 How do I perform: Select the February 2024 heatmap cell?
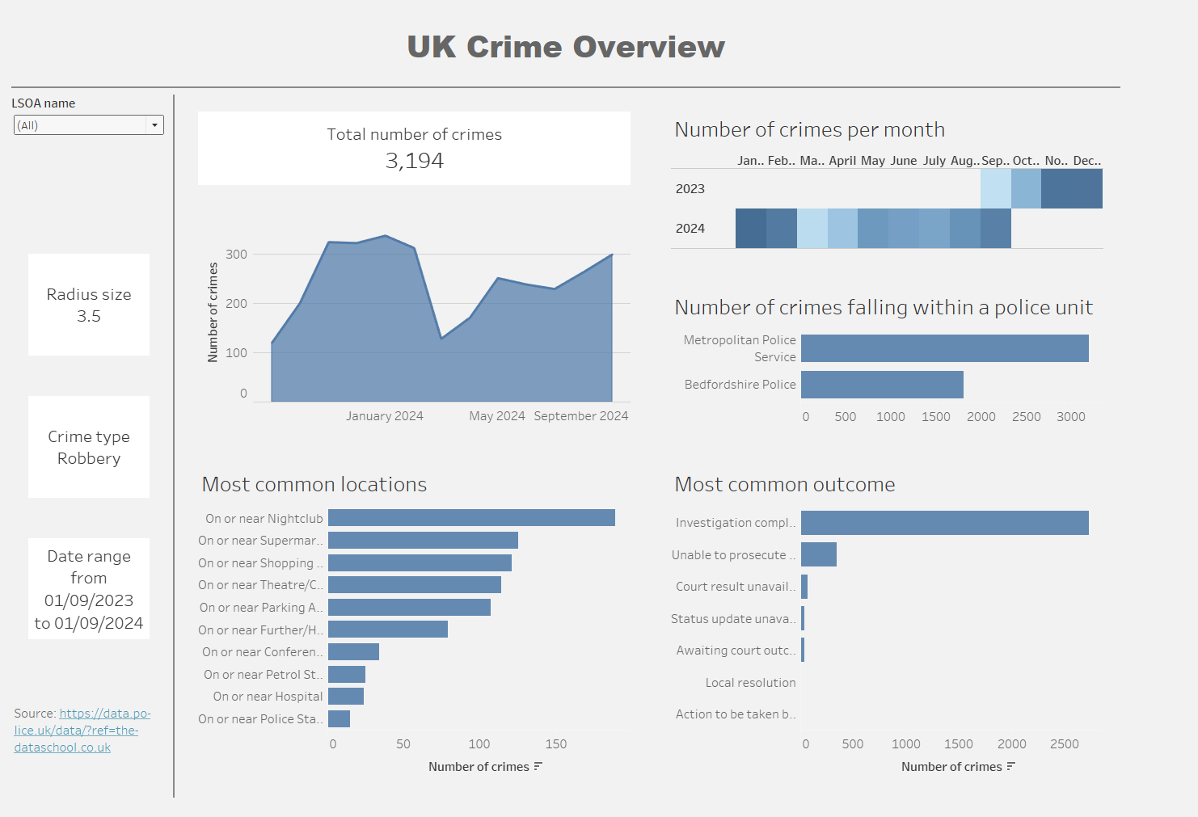click(x=782, y=228)
